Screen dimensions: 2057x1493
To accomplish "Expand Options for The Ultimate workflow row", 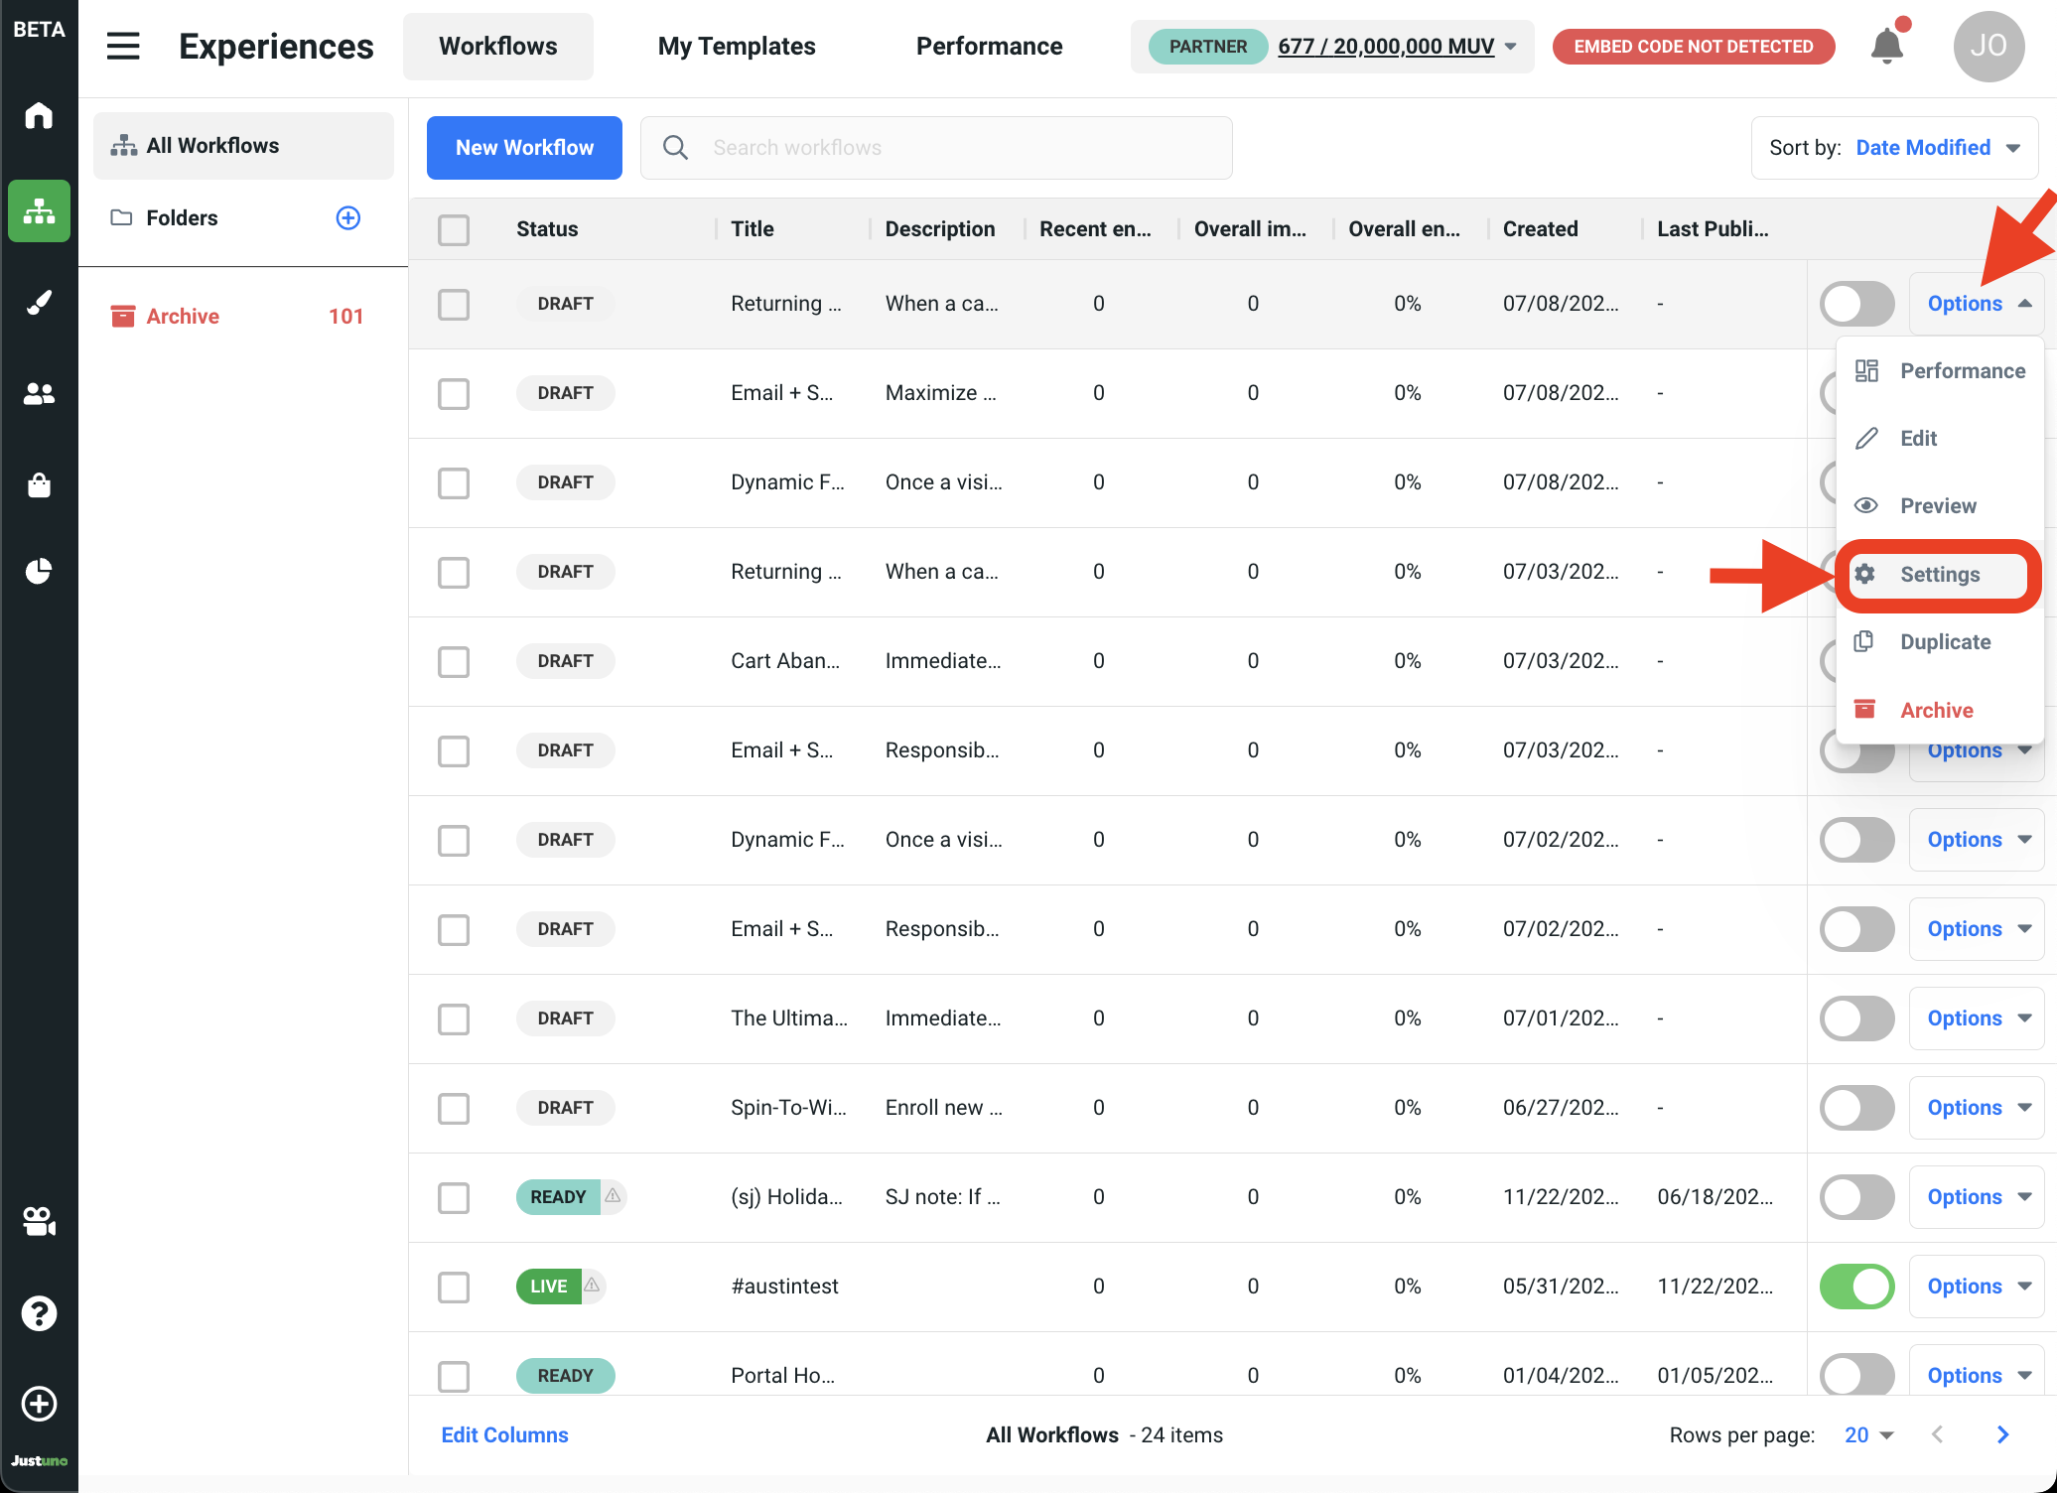I will [1976, 1018].
